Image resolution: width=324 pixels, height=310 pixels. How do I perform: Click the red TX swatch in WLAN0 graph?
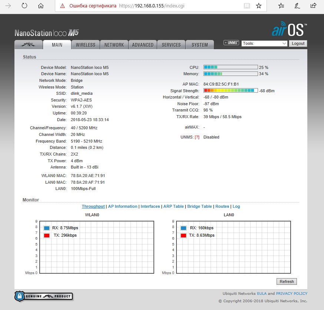tap(47, 236)
